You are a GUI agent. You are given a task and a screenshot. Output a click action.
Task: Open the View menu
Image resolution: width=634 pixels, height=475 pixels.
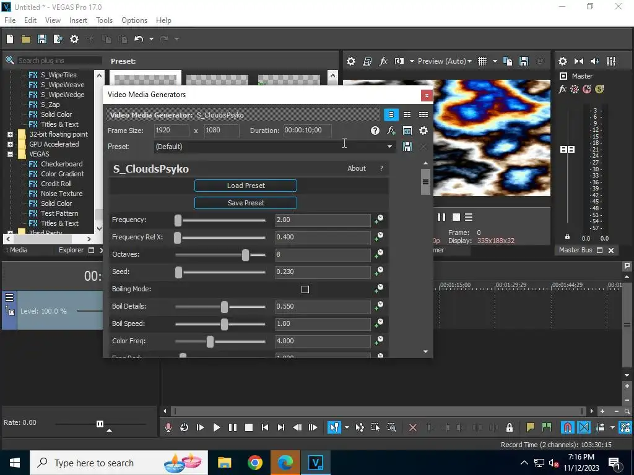pyautogui.click(x=53, y=20)
